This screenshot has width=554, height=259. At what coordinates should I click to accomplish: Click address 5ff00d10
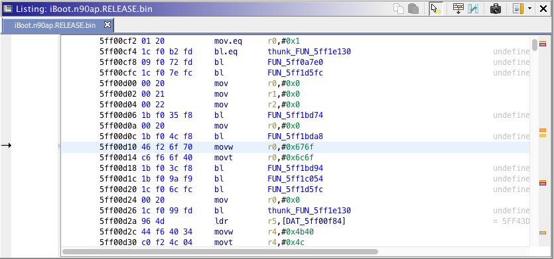pos(118,147)
